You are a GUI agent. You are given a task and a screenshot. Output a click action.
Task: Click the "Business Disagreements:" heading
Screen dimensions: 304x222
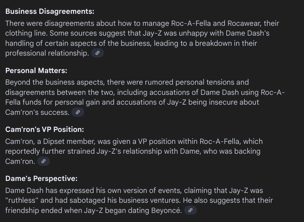tap(50, 11)
